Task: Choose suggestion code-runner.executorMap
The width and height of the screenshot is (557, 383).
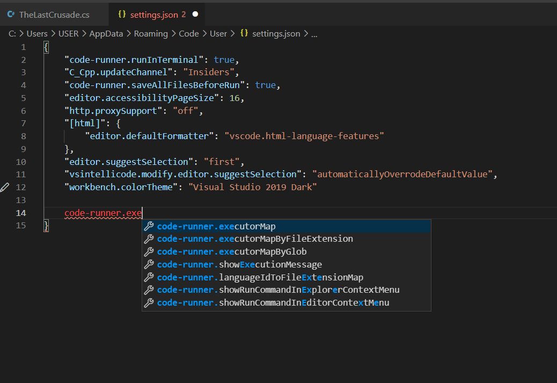Action: pyautogui.click(x=287, y=226)
